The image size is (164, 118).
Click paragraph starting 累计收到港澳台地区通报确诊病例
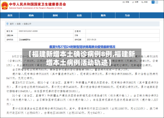click(x=82, y=111)
